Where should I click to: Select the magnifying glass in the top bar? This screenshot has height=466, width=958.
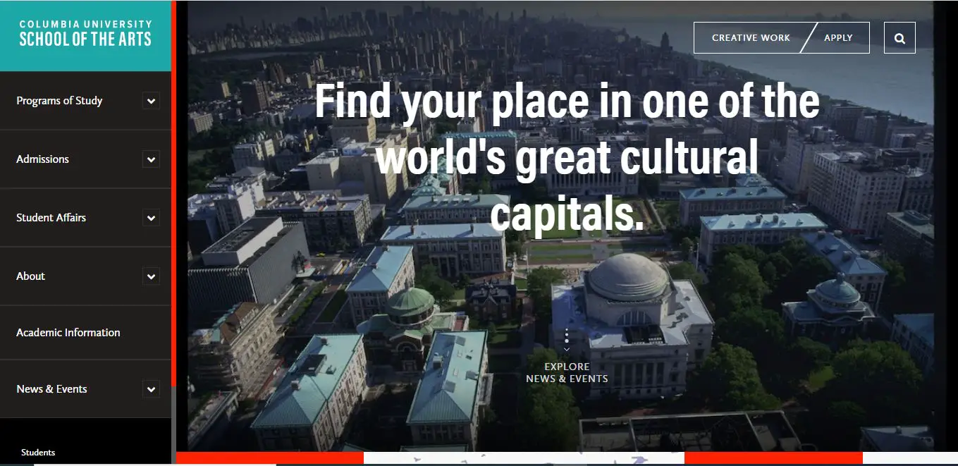tap(899, 37)
